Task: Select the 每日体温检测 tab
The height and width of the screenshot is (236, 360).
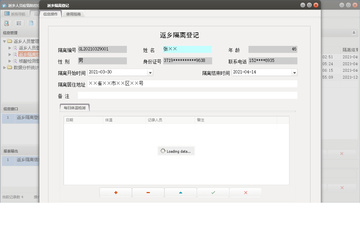Action: point(74,107)
